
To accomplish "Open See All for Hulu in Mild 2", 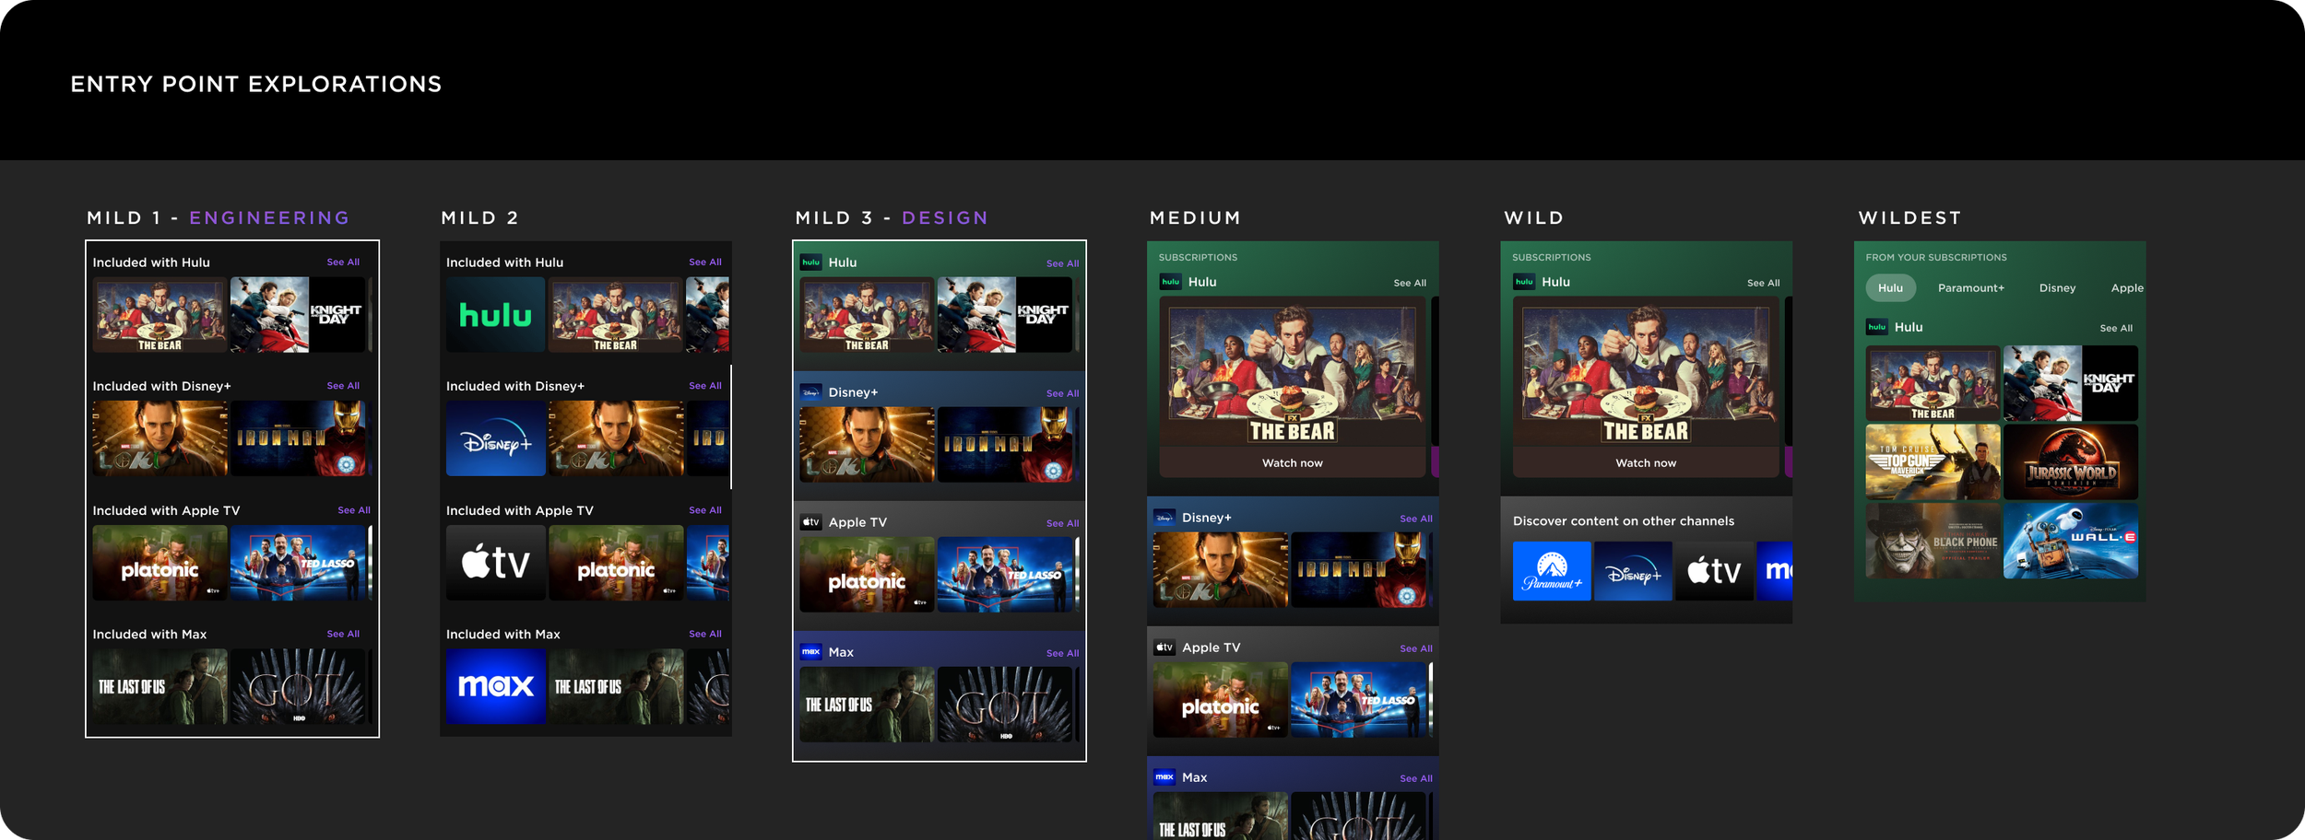I will (705, 262).
